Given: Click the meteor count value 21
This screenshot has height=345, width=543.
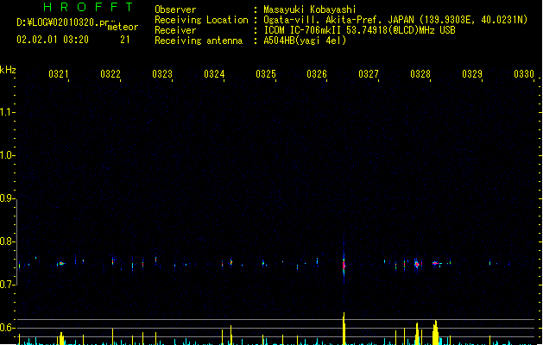Looking at the screenshot, I should click(x=125, y=40).
